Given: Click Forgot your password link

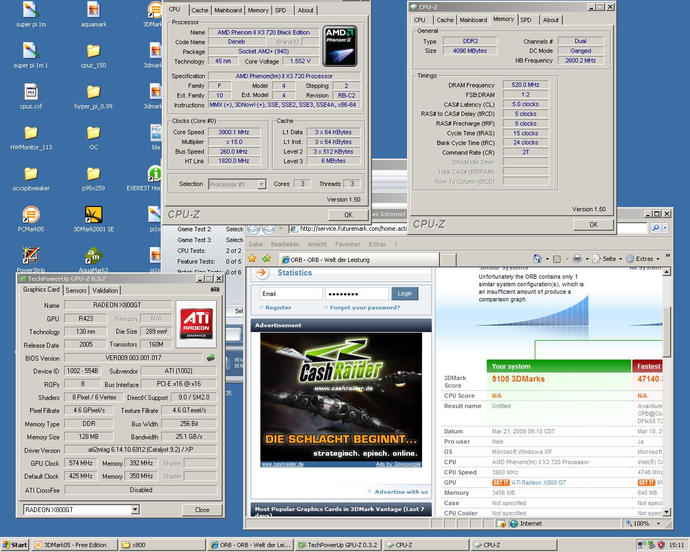Looking at the screenshot, I should [x=365, y=307].
